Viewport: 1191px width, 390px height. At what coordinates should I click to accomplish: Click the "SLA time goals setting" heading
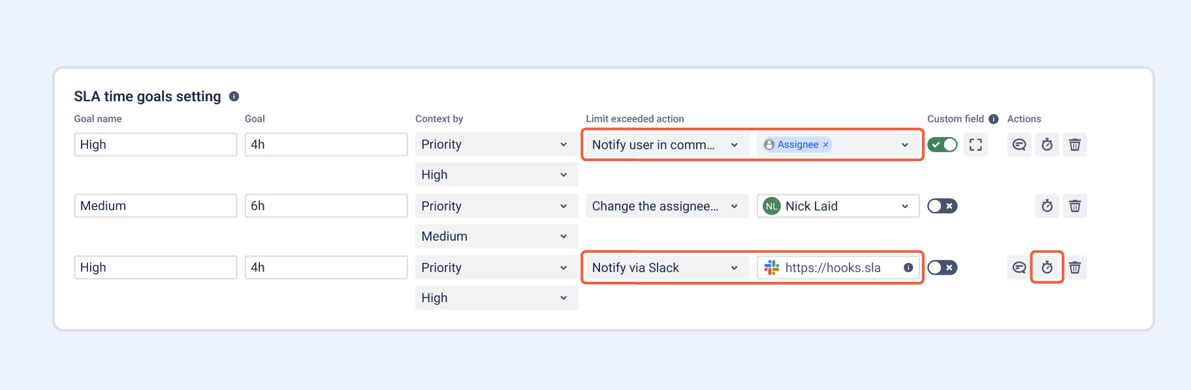tap(148, 97)
